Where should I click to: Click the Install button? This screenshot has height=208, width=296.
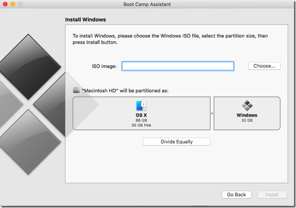[272, 195]
